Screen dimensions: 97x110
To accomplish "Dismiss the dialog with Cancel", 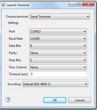I will click(x=80, y=100).
